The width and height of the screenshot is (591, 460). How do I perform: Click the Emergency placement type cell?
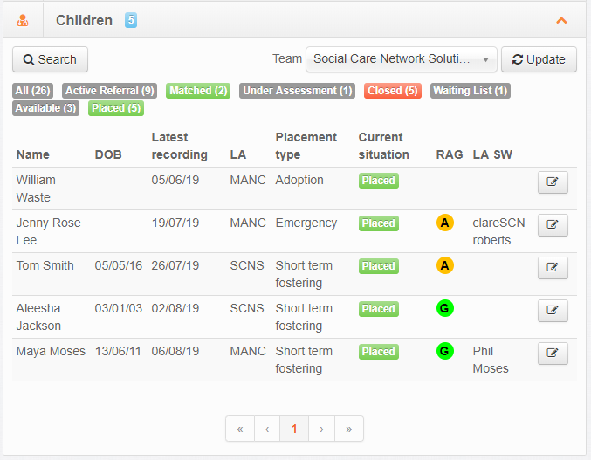[306, 223]
